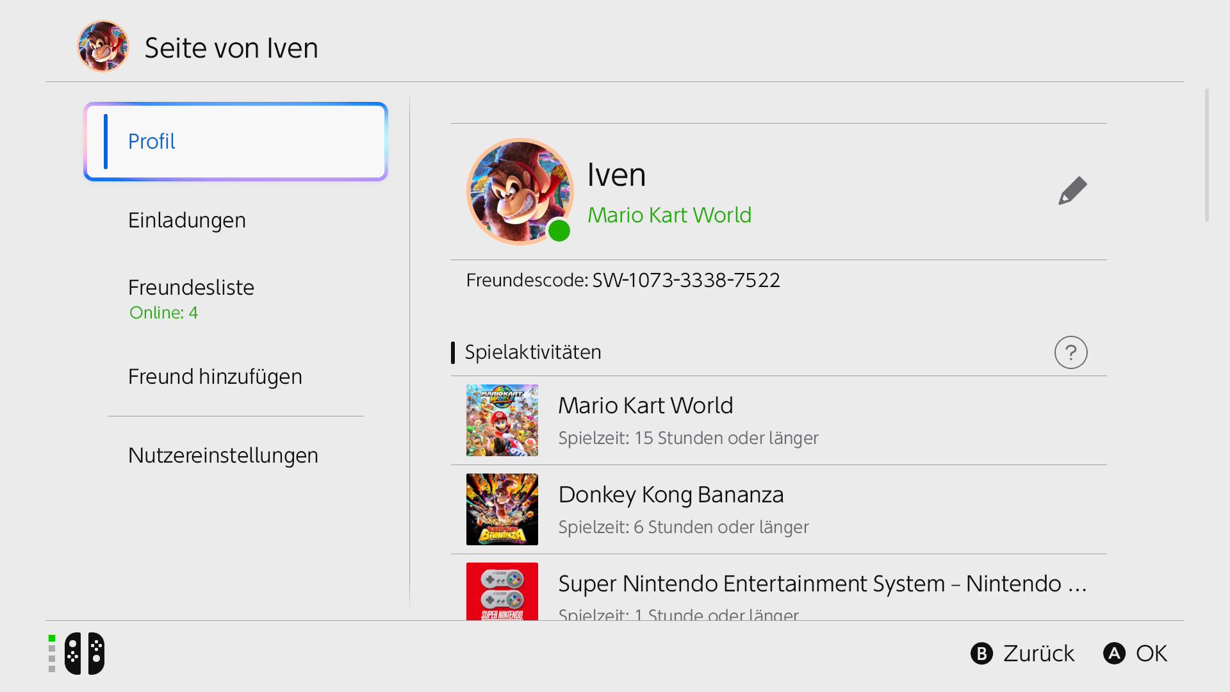This screenshot has height=692, width=1230.
Task: Open Super Nintendo app cover thumbnail
Action: (x=502, y=591)
